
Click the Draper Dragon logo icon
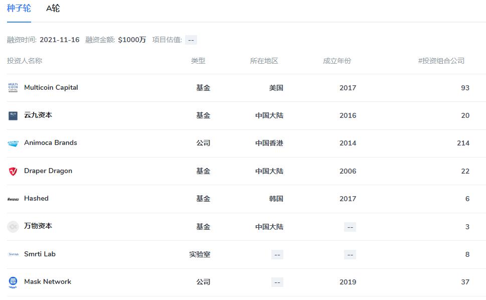(13, 171)
